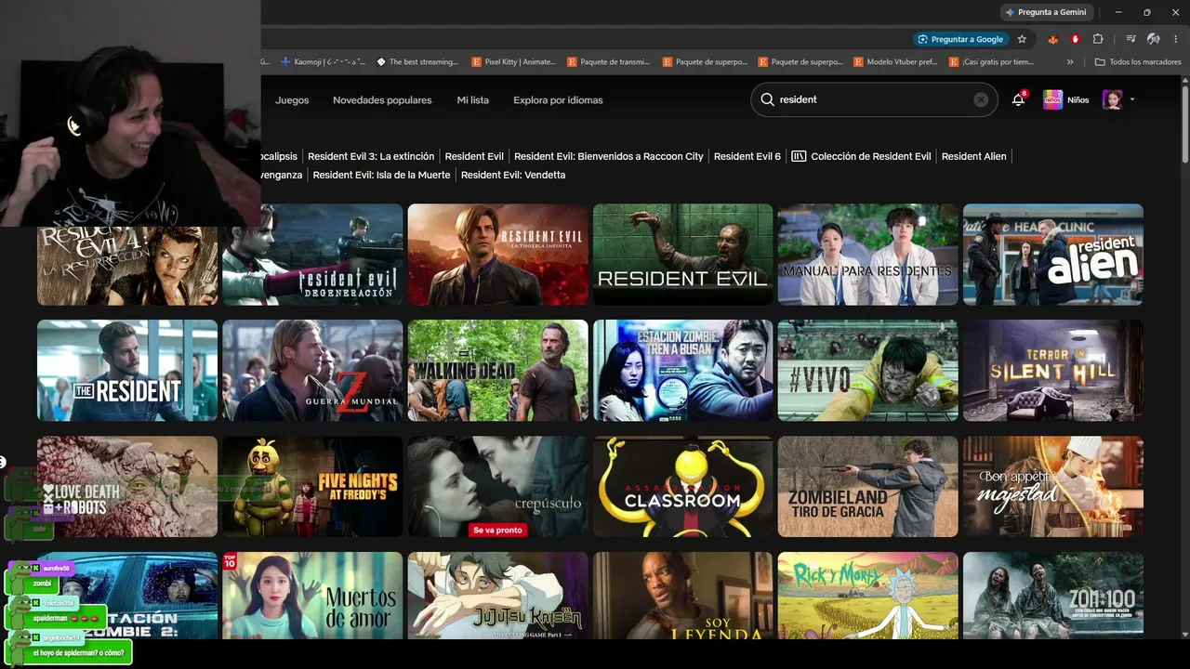This screenshot has height=669, width=1190.
Task: Click the Preguntar a Google lens button
Action: coord(961,39)
